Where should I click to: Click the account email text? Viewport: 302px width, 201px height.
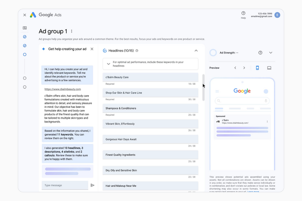pyautogui.click(x=261, y=16)
